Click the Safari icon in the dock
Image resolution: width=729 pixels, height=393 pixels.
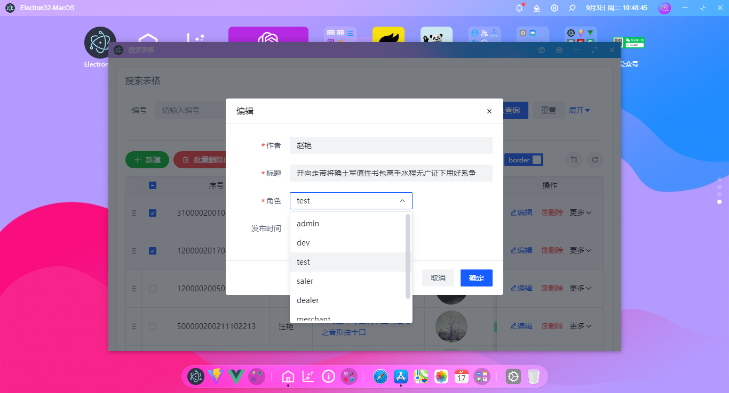tap(380, 376)
